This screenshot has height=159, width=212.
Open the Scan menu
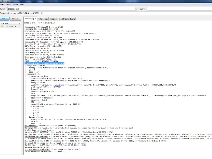2,4
